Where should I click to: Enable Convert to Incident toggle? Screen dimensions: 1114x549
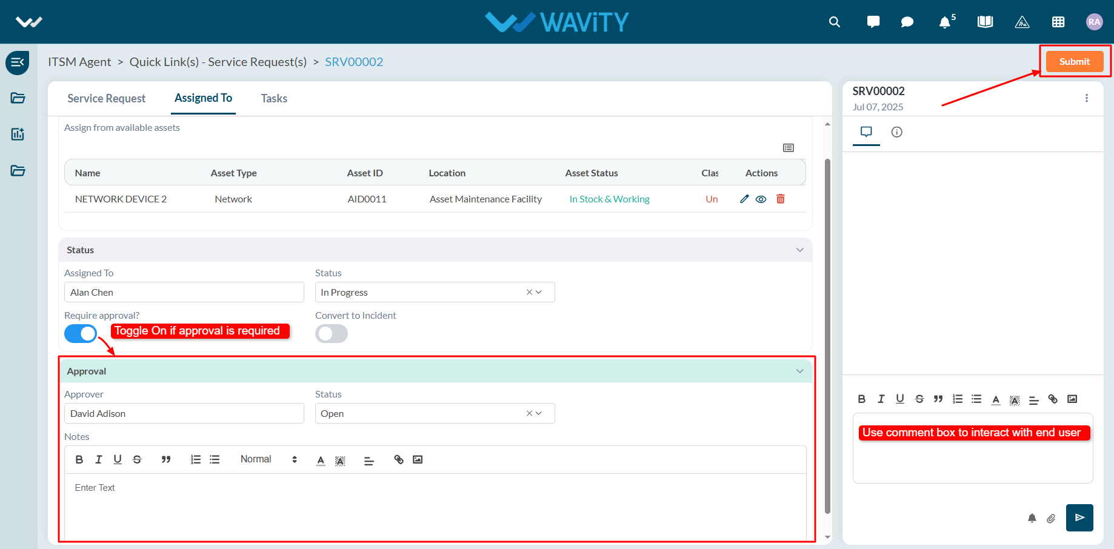click(x=332, y=333)
